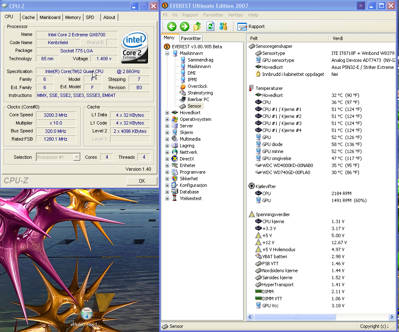Click the horizontal scrollbar thumb in EVEREST
Screen dimensions: 399x332
[294, 317]
